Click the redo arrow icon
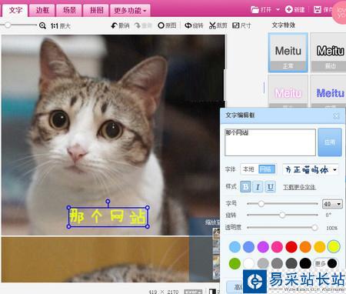 [x=138, y=25]
